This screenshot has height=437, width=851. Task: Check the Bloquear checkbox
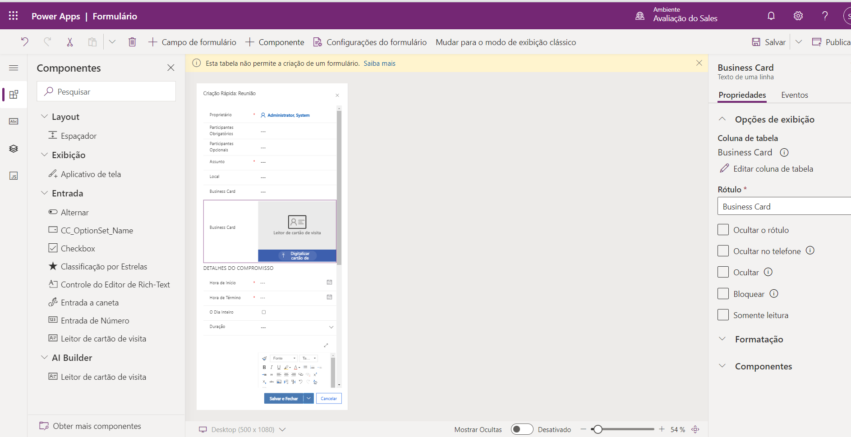coord(723,294)
